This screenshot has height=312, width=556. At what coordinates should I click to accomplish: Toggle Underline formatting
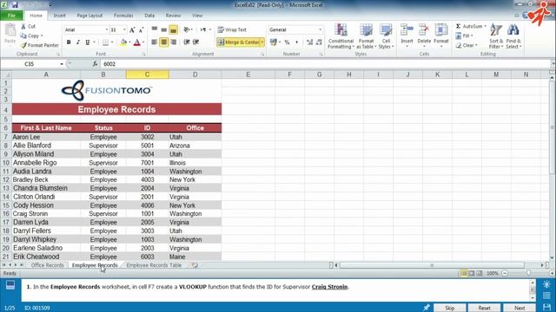point(87,42)
